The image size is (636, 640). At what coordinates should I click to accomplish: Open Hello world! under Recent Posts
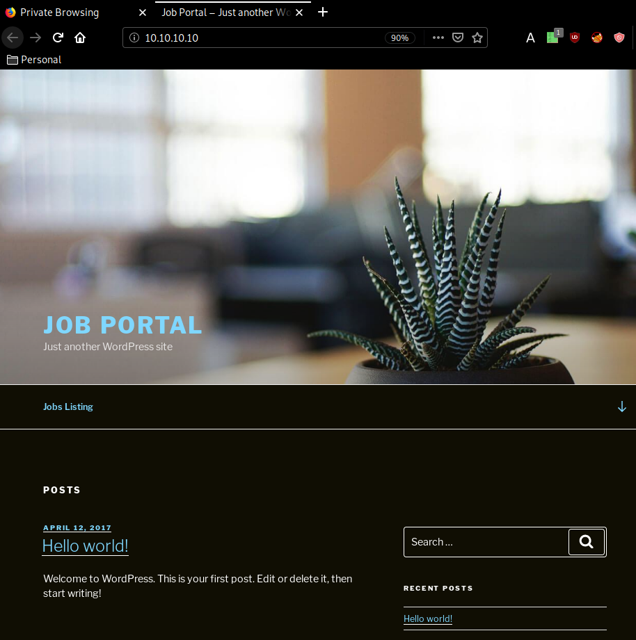(x=428, y=618)
